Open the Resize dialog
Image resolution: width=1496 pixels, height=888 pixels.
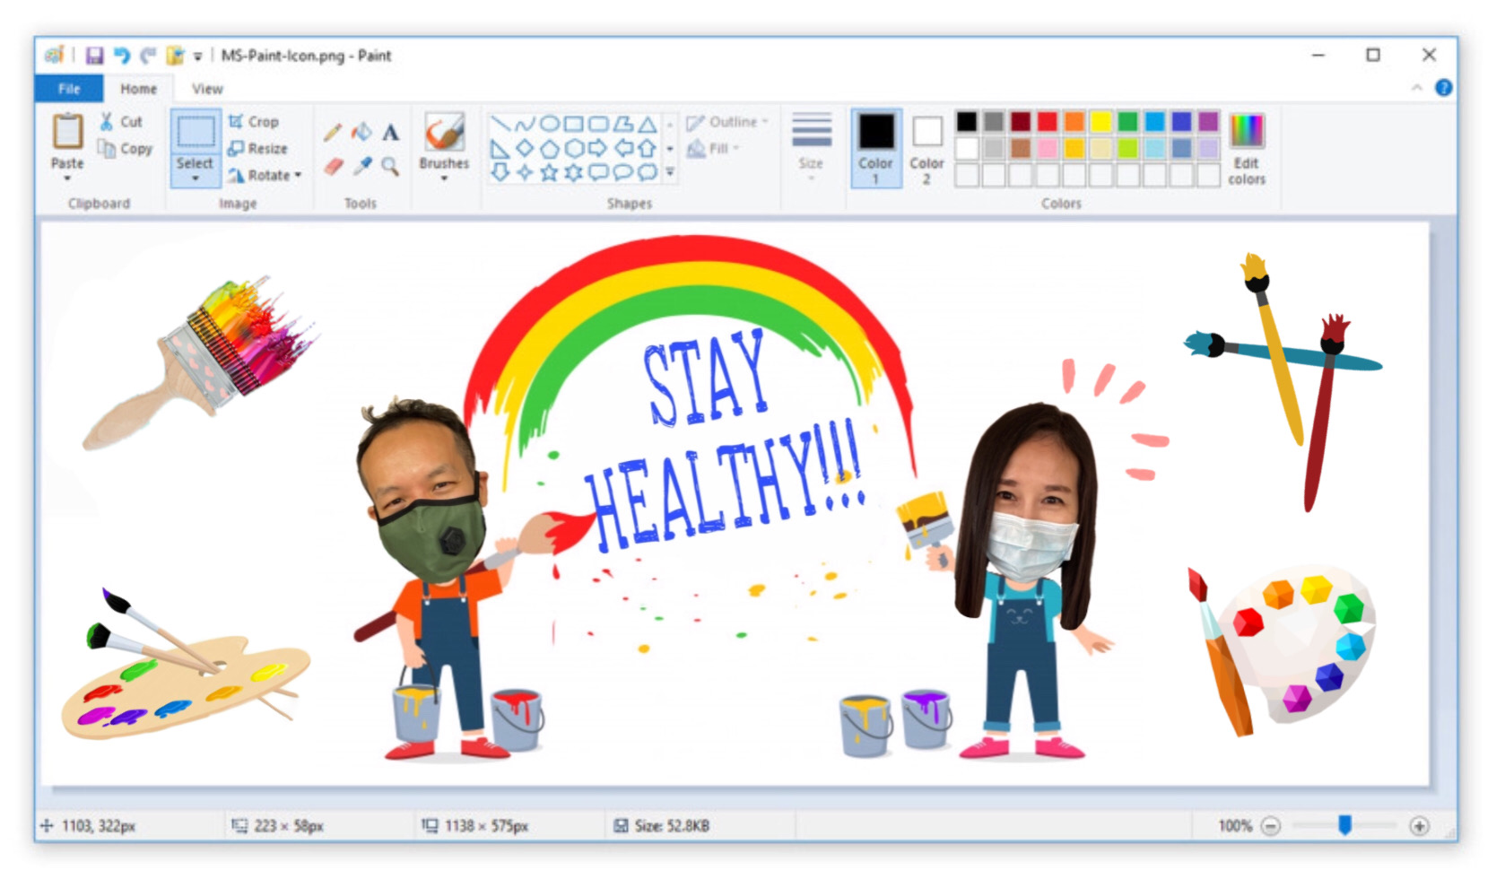coord(258,148)
